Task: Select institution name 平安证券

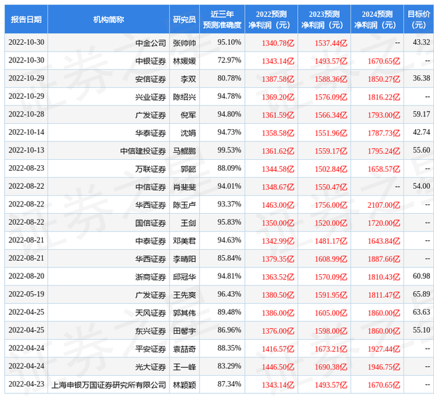Action: click(x=151, y=349)
